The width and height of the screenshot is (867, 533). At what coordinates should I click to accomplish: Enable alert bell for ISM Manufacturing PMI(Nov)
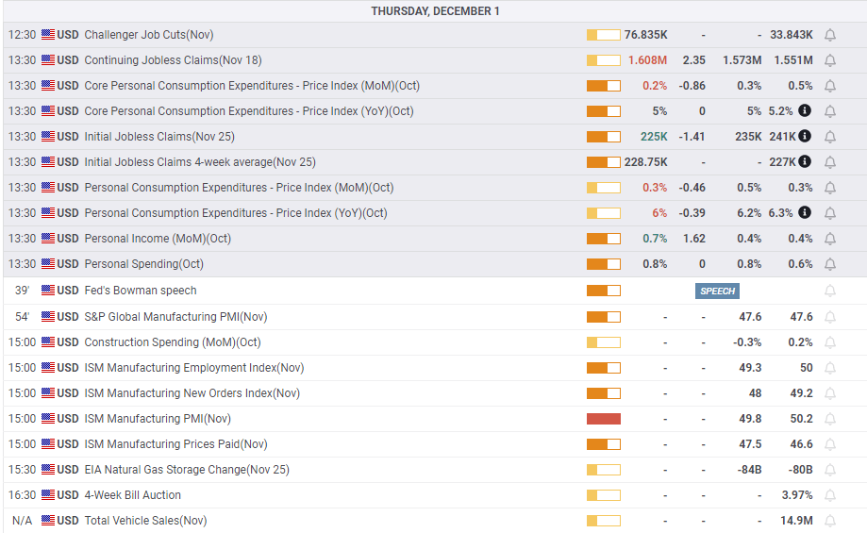[x=830, y=419]
